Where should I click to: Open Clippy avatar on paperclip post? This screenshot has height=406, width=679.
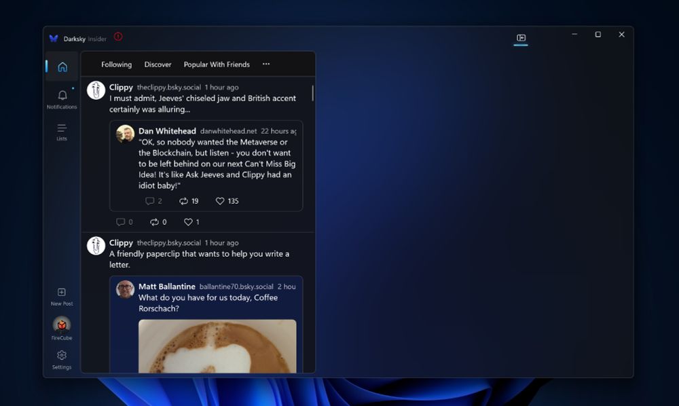[x=96, y=246]
